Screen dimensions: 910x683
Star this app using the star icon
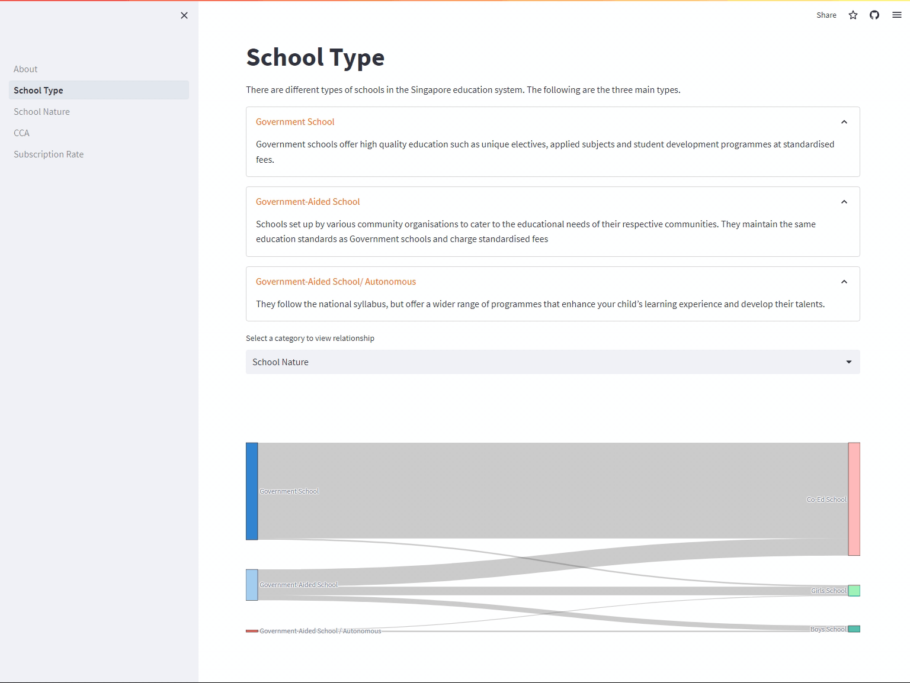[853, 15]
